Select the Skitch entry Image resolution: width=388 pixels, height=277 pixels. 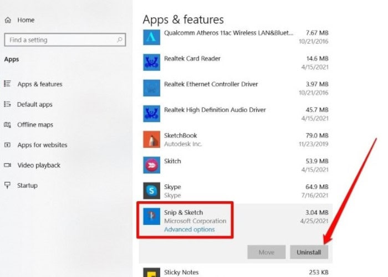click(172, 161)
